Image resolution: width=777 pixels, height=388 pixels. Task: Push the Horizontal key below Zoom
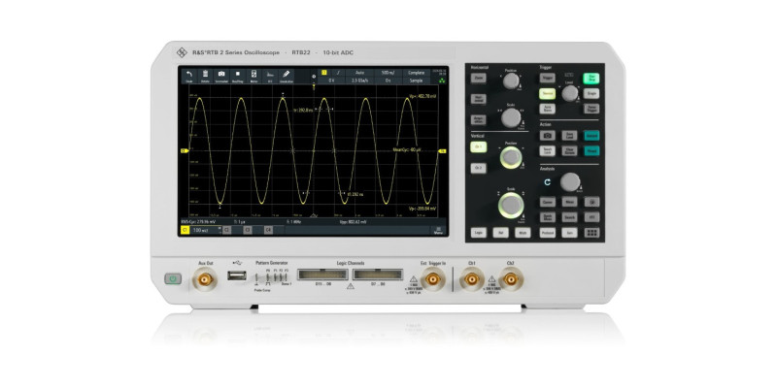(478, 99)
